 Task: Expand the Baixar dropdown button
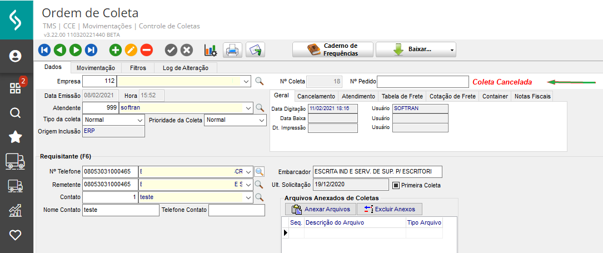tap(451, 50)
